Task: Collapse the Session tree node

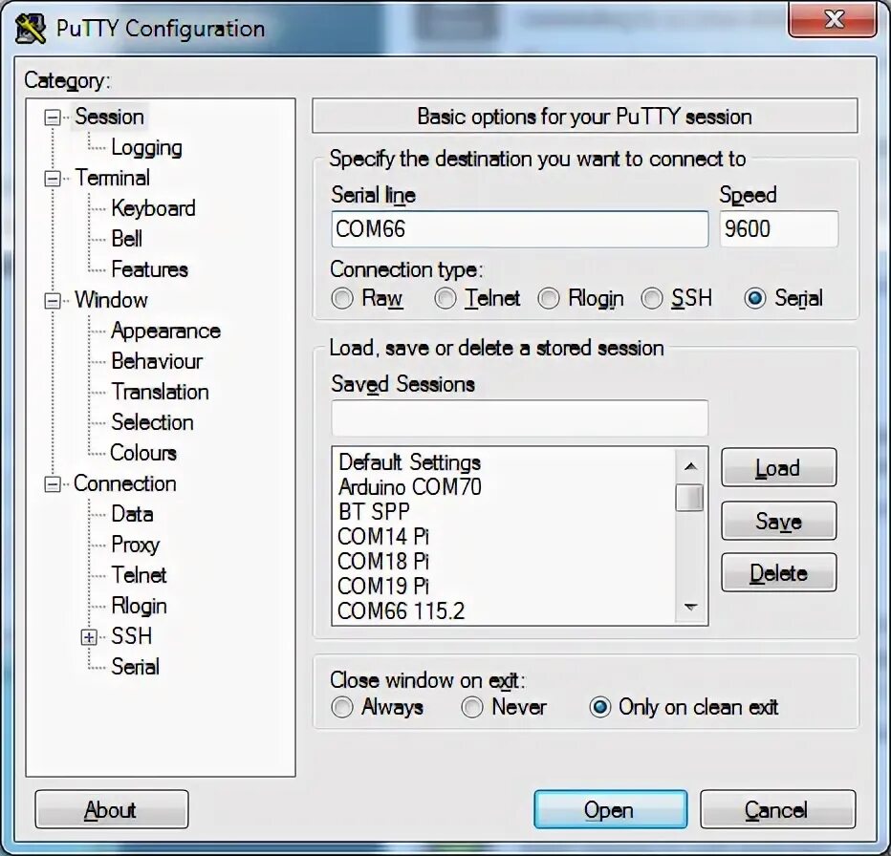Action: 53,118
